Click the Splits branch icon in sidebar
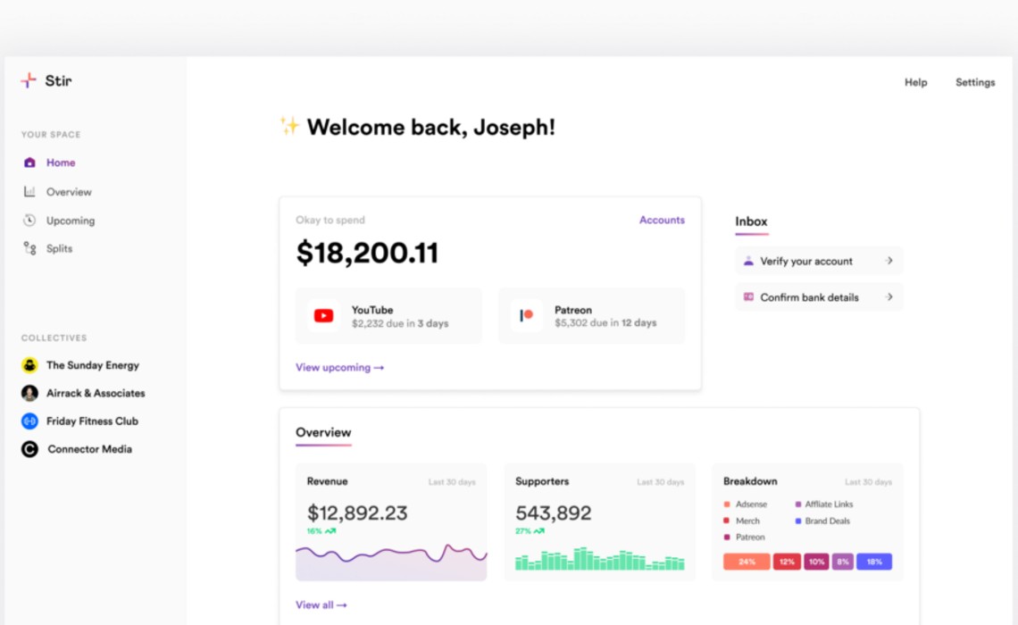The width and height of the screenshot is (1018, 625). pyautogui.click(x=29, y=249)
